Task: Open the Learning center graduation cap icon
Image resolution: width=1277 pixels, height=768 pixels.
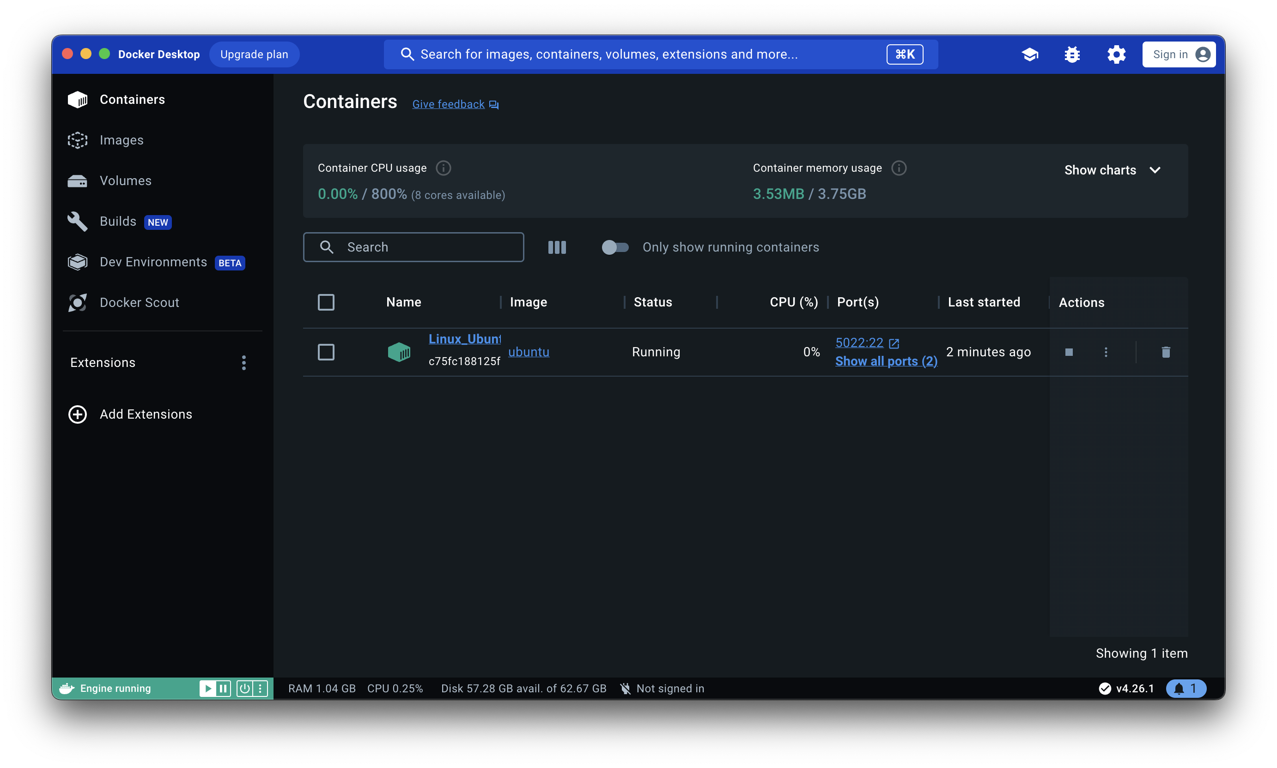Action: (x=1029, y=54)
